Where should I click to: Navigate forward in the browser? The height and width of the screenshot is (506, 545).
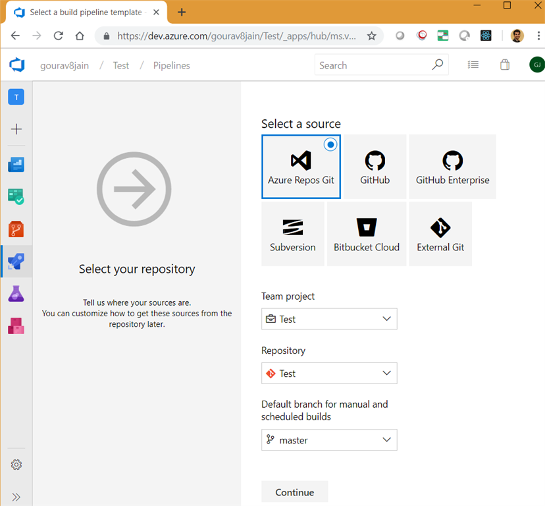tap(37, 36)
